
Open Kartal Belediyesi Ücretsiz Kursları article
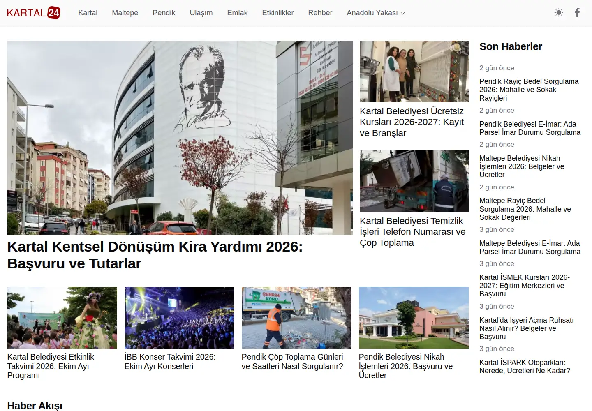click(x=412, y=122)
